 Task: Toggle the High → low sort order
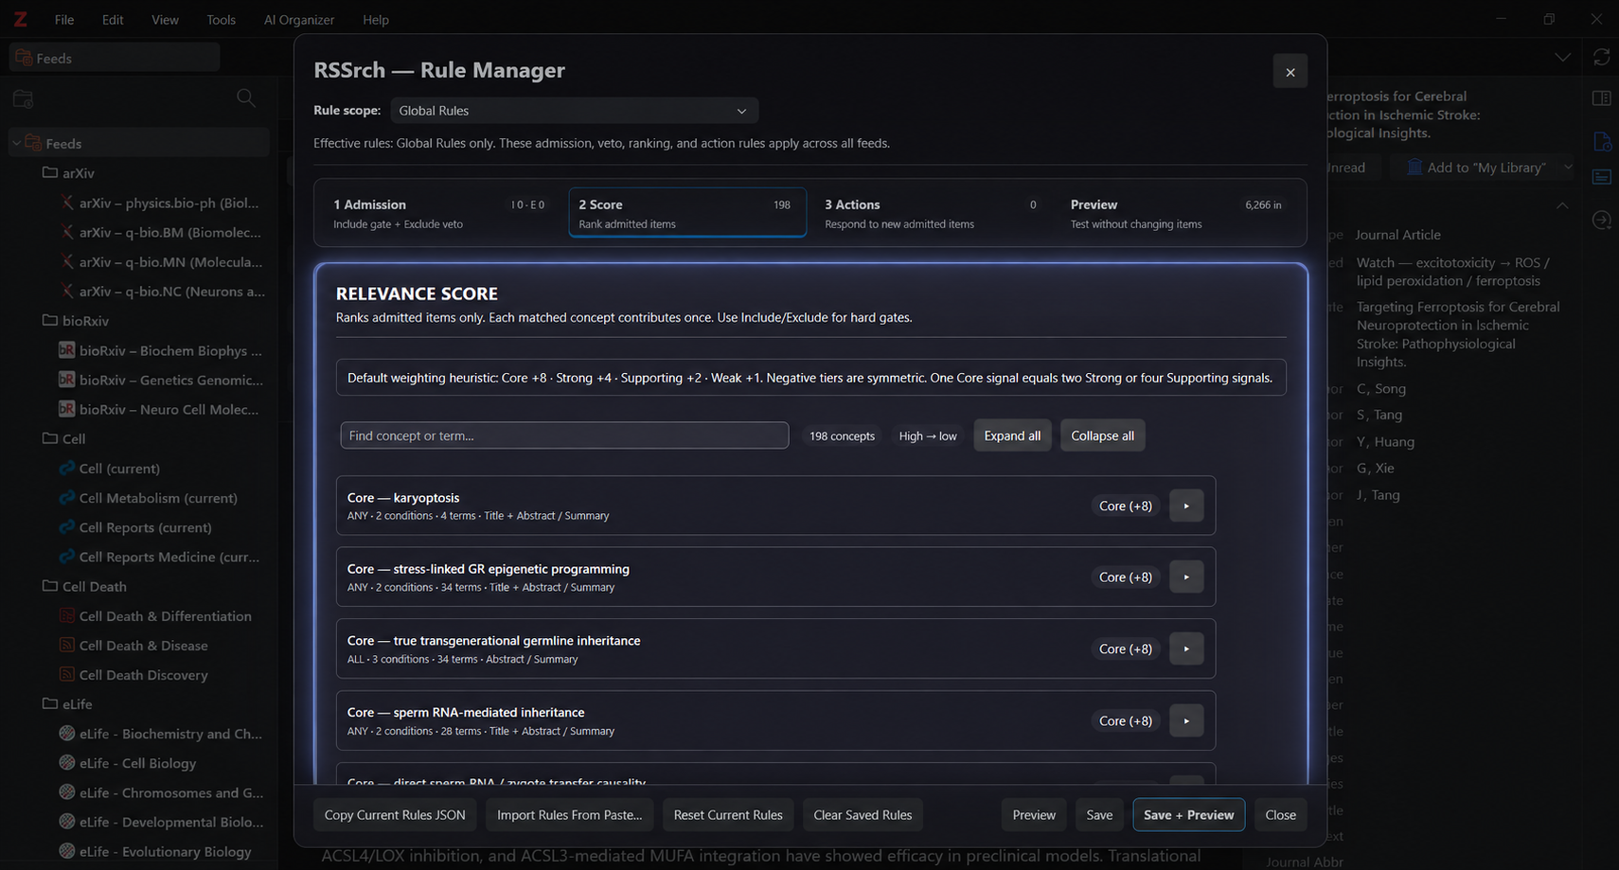(928, 436)
